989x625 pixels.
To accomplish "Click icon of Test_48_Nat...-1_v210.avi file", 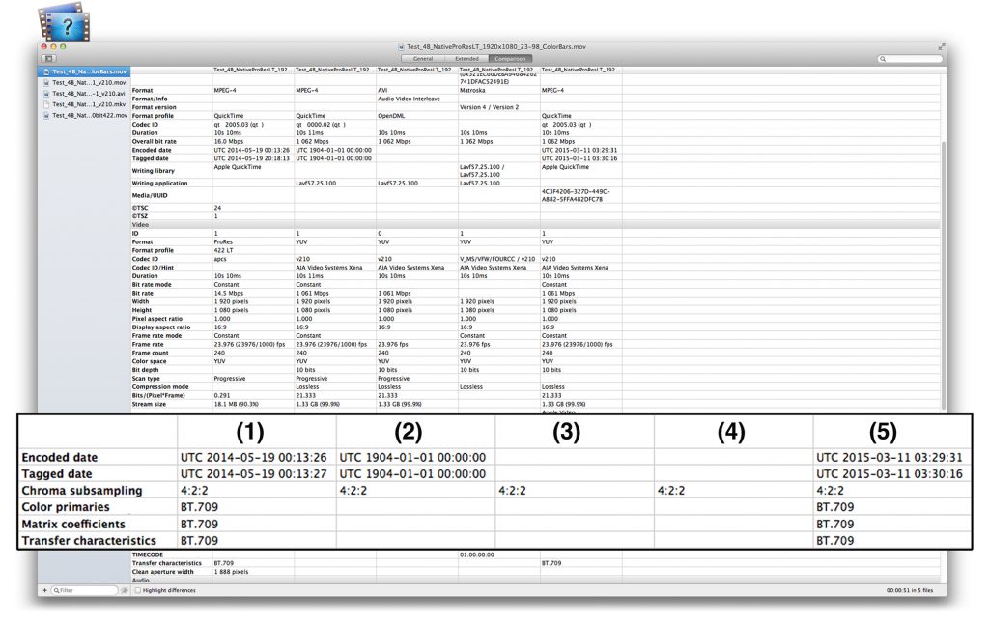I will (46, 94).
